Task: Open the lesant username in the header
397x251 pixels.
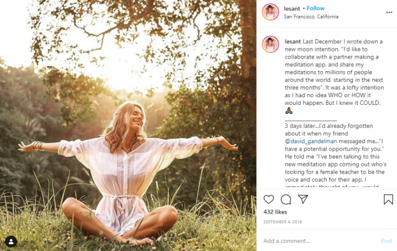Action: 292,9
